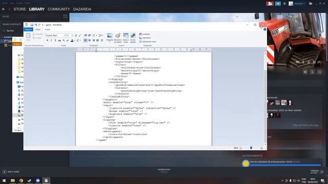
Task: Insert date and time with Data e hora
Action: tap(126, 38)
